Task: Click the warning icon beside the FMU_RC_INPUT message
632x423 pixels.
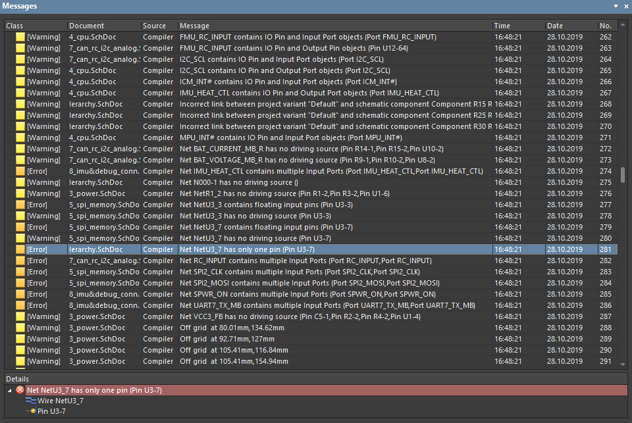Action: pos(20,37)
